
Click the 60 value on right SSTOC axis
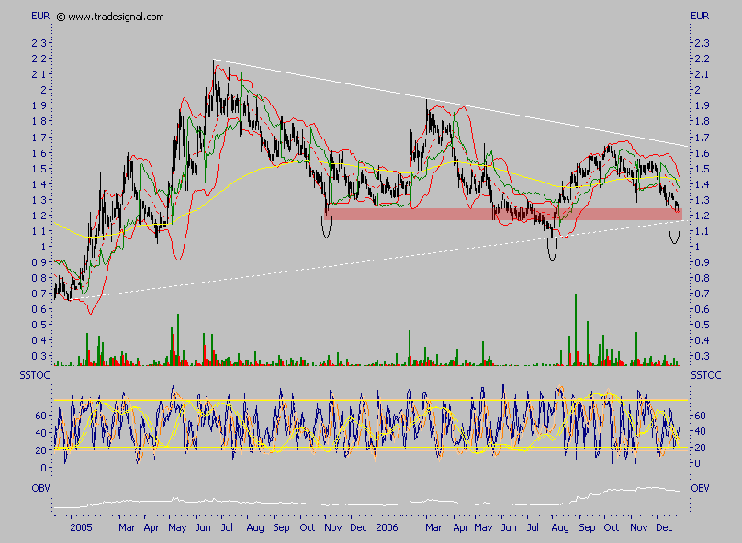[700, 416]
